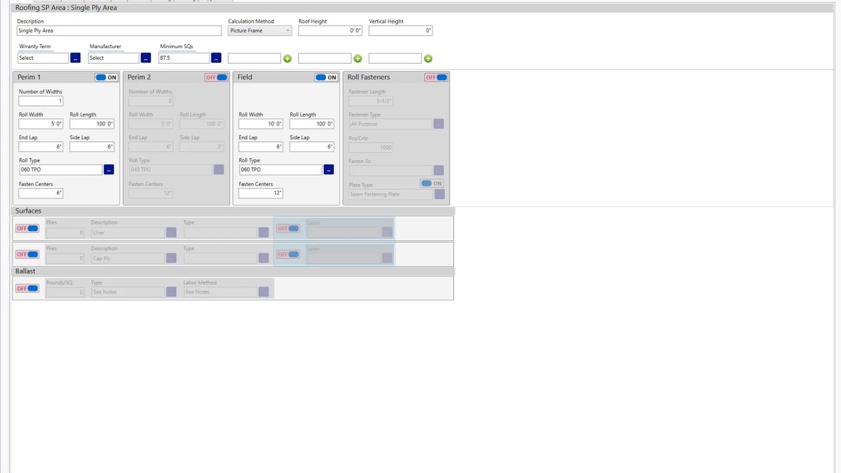Viewport: 841px width, 473px height.
Task: Toggle the Ballast switch on
Action: 28,288
